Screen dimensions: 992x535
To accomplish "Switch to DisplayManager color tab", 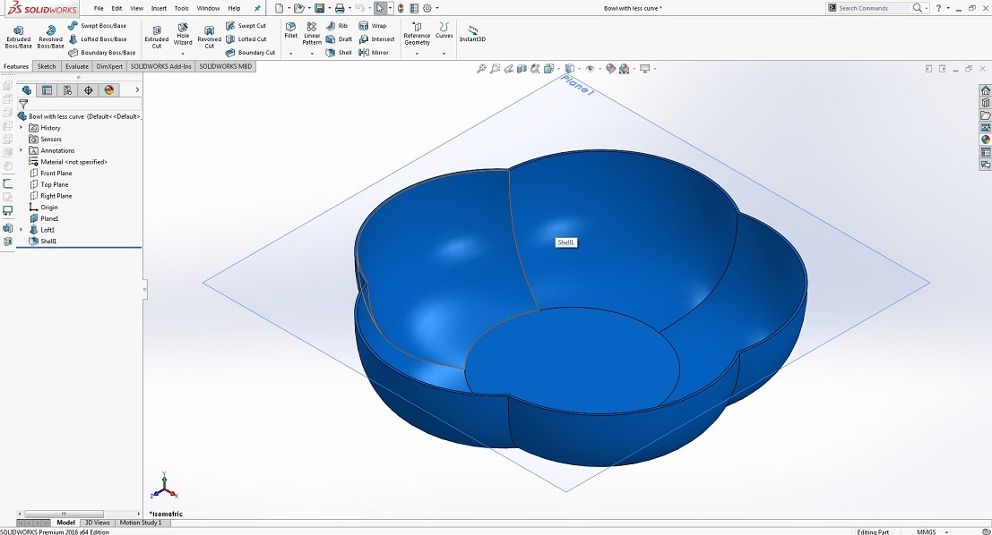I will [x=108, y=90].
